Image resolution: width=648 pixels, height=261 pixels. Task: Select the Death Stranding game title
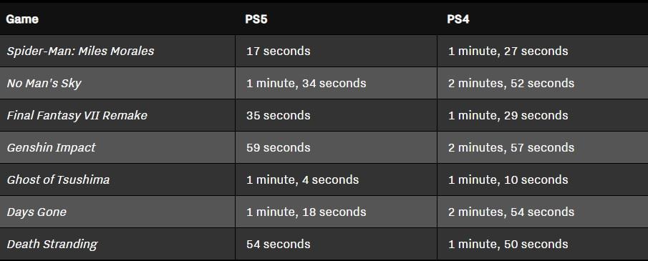(x=52, y=245)
